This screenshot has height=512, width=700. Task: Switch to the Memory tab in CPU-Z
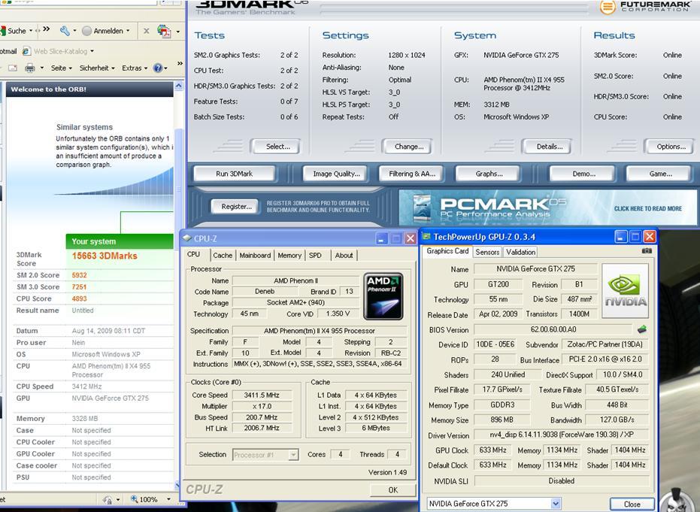pos(289,256)
